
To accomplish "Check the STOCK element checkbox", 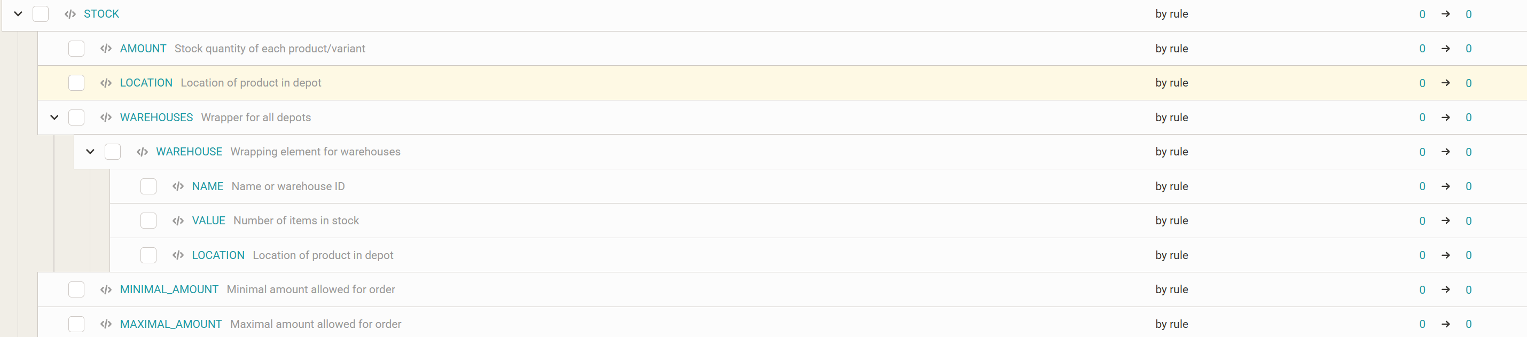I will 40,14.
